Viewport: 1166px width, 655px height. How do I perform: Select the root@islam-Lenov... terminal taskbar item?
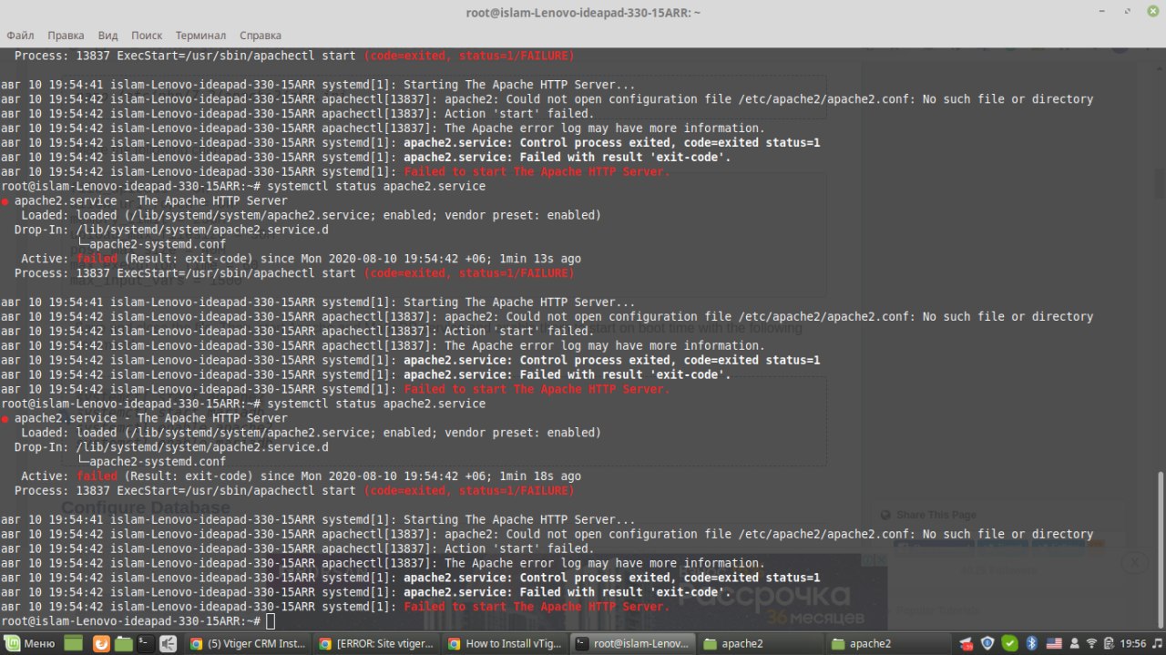[634, 644]
